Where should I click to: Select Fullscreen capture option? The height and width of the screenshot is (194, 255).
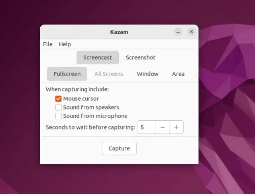point(67,74)
